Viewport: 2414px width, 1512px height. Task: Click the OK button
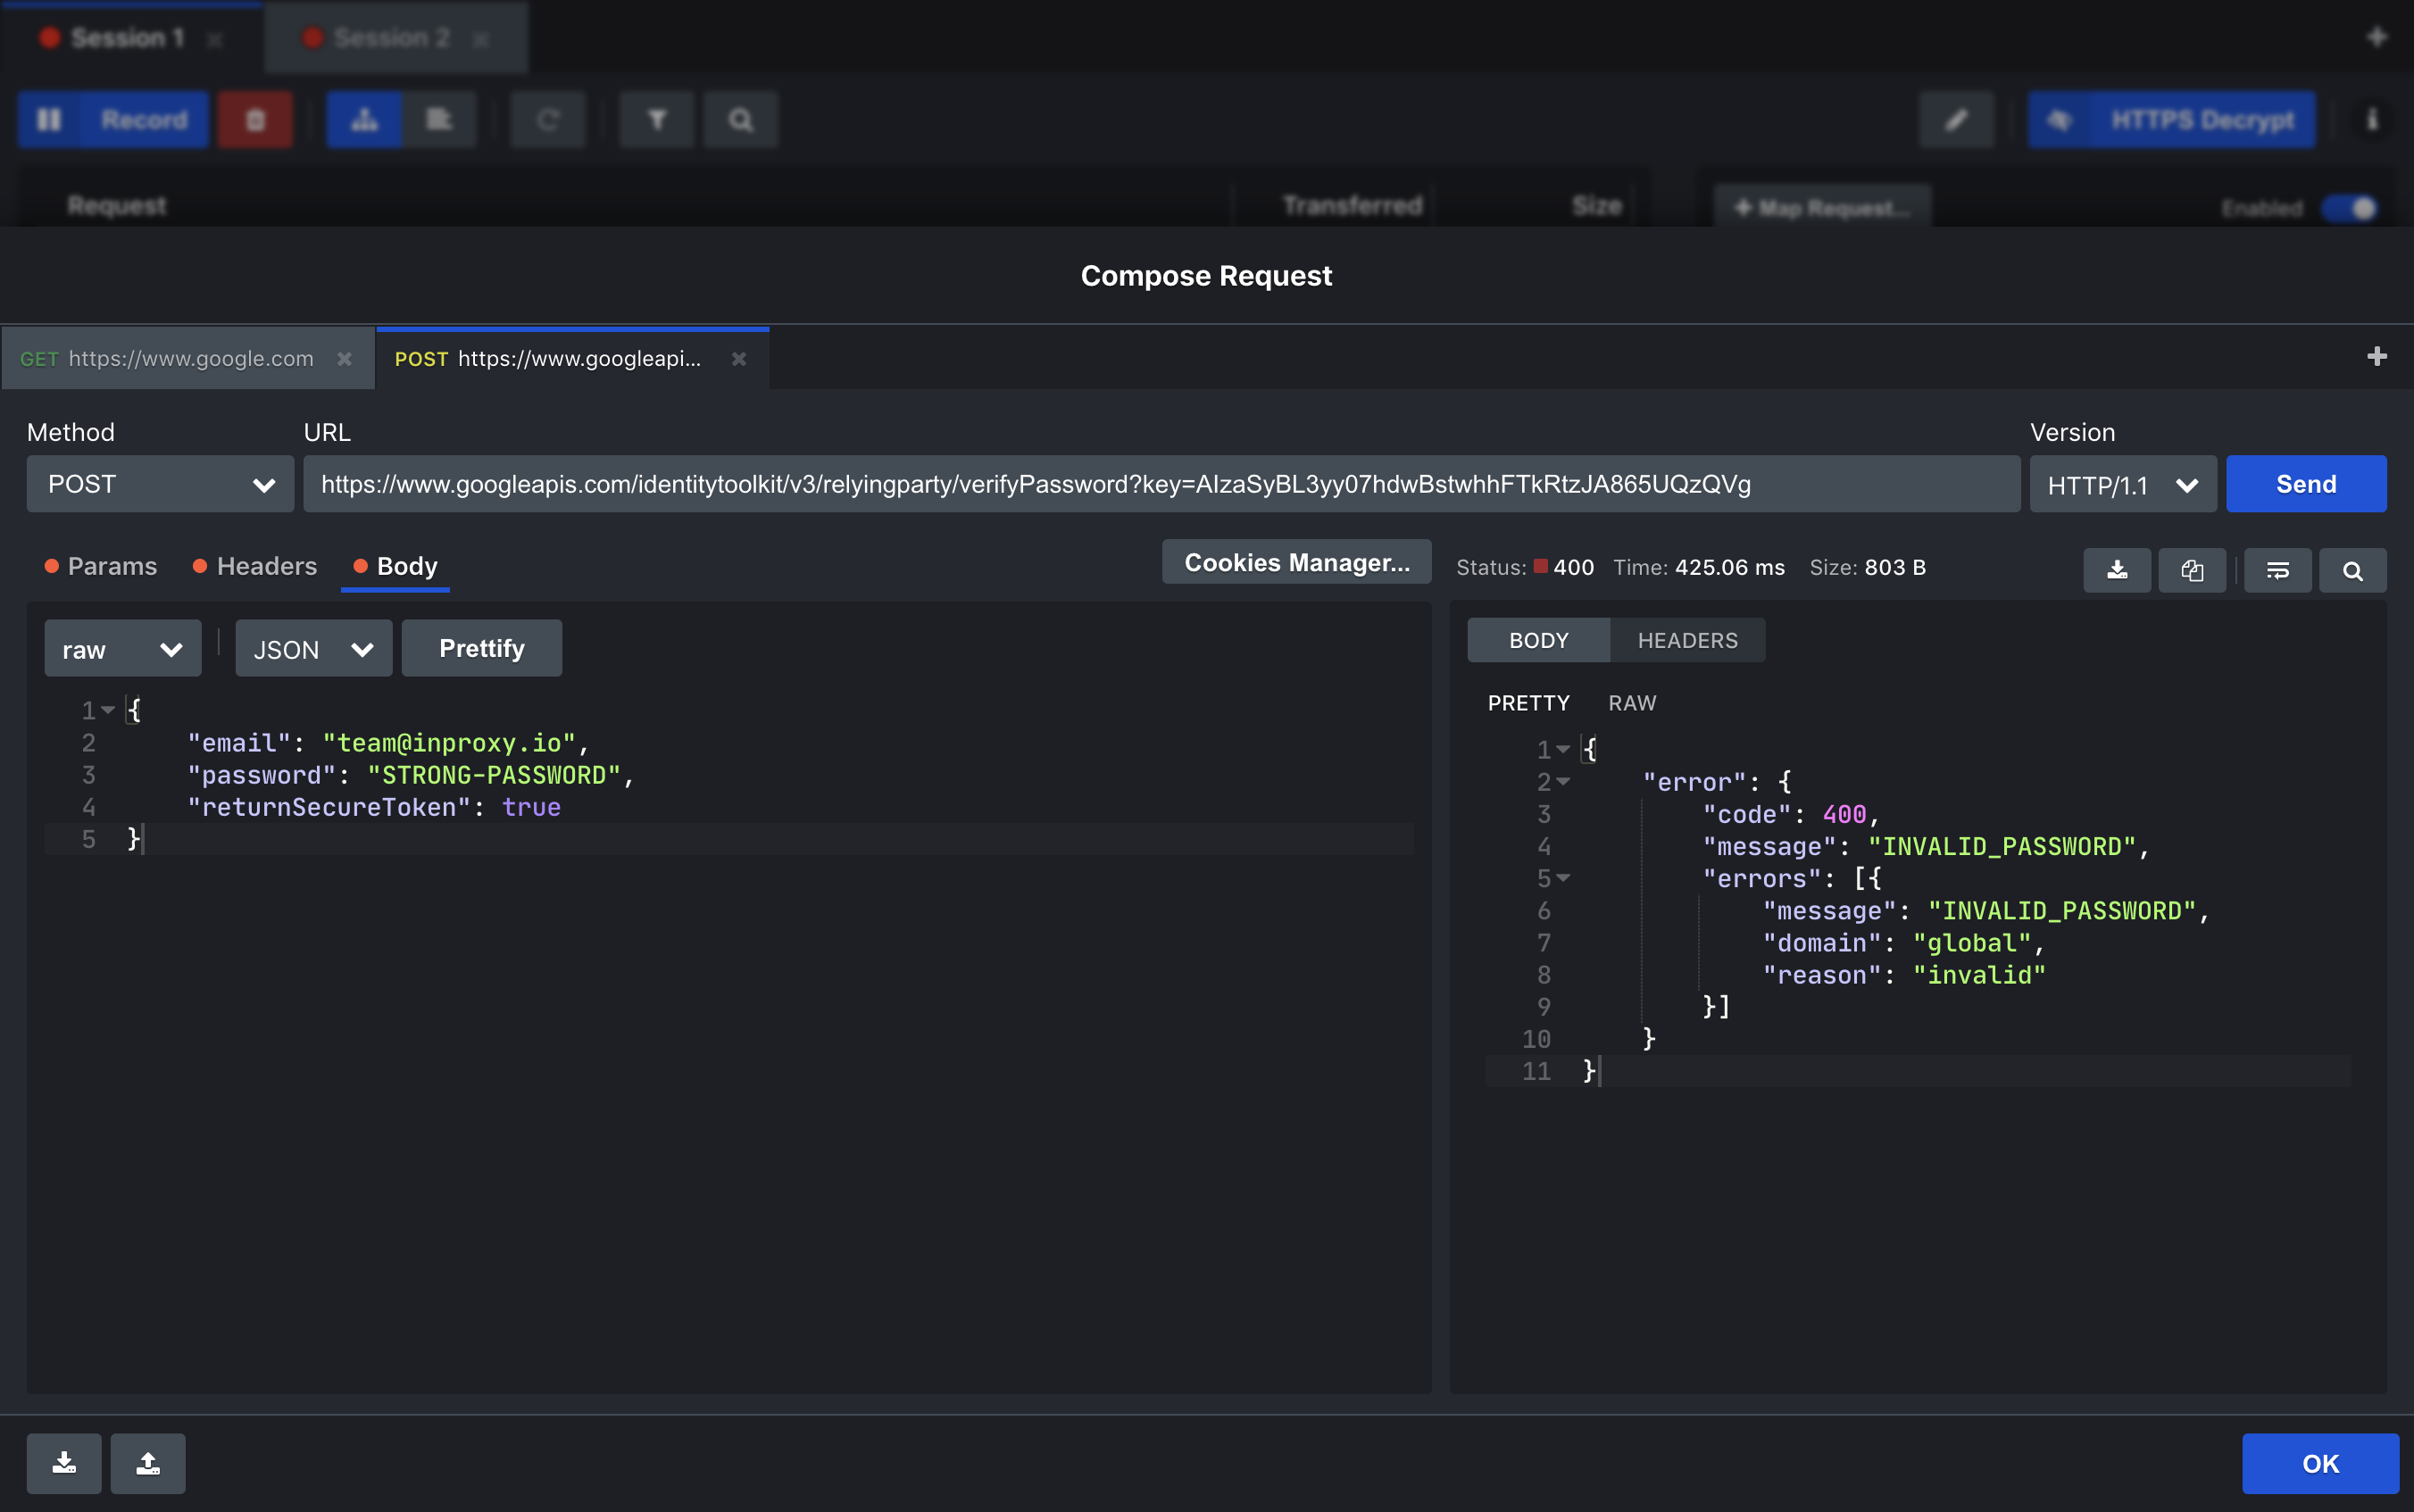coord(2320,1463)
